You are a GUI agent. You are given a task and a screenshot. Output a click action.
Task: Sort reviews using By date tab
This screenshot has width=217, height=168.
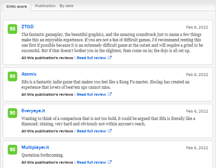click(66, 6)
